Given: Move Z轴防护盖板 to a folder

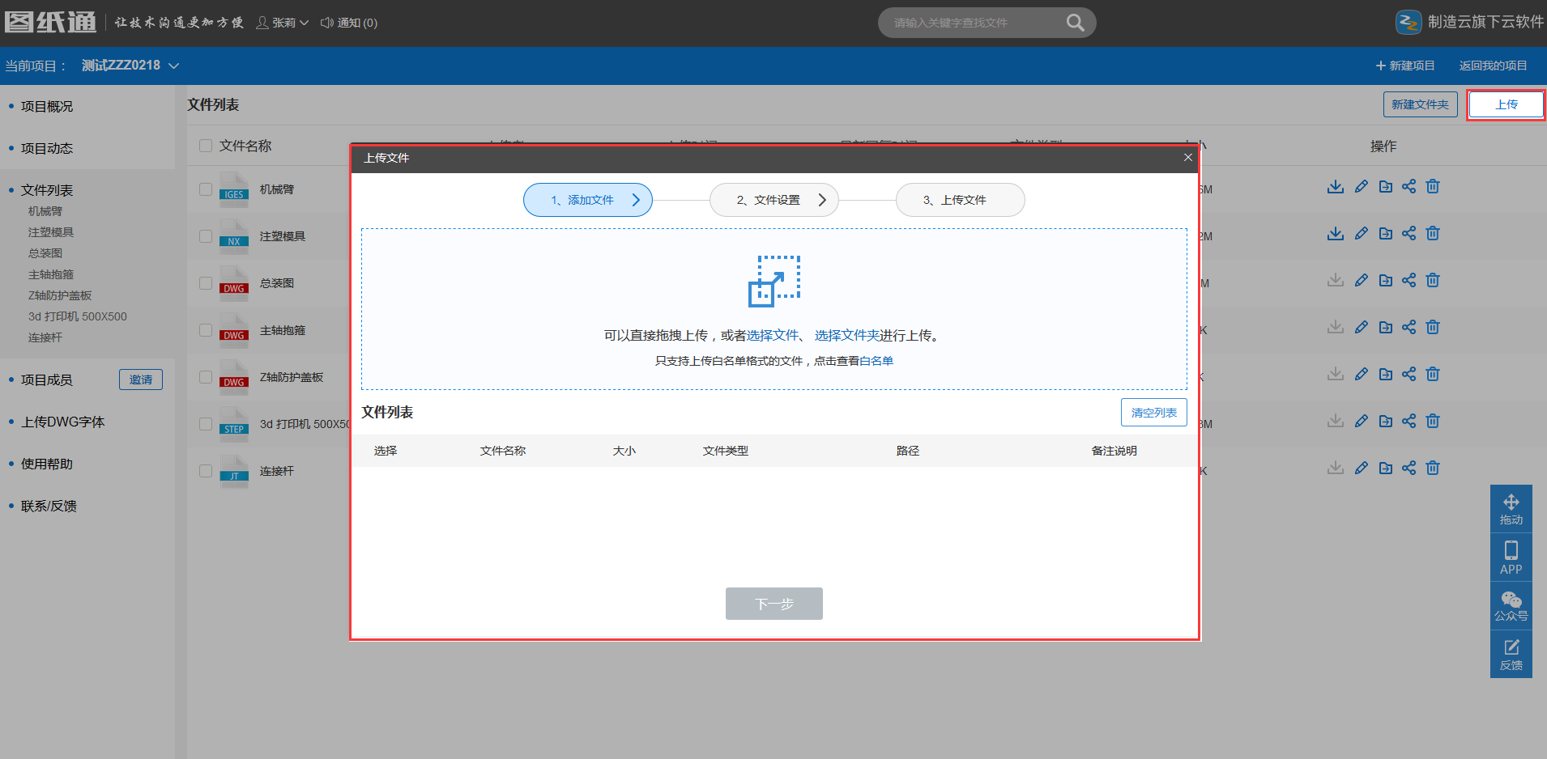Looking at the screenshot, I should point(1386,375).
